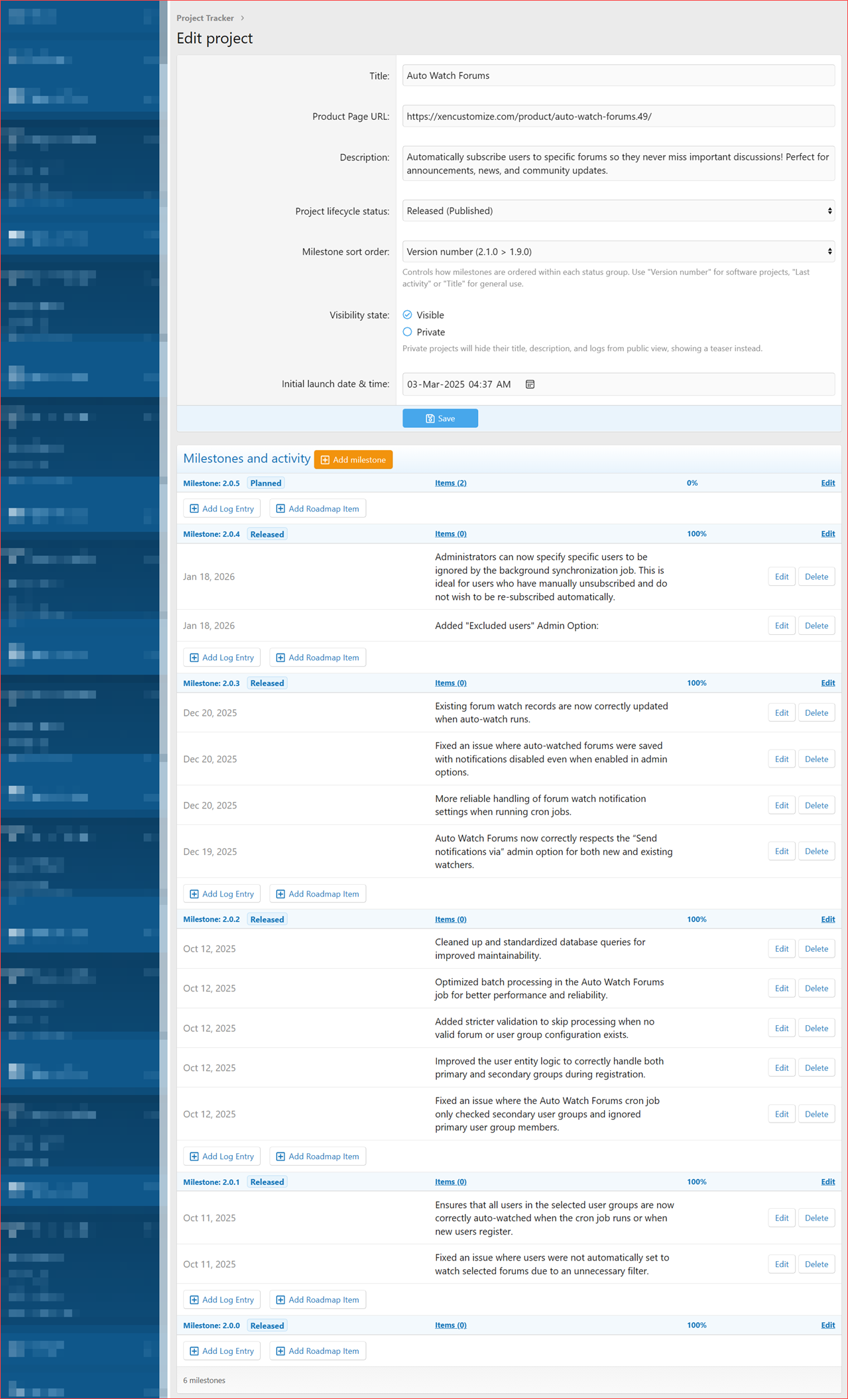Delete 'More reliable handling' log entry

click(816, 806)
